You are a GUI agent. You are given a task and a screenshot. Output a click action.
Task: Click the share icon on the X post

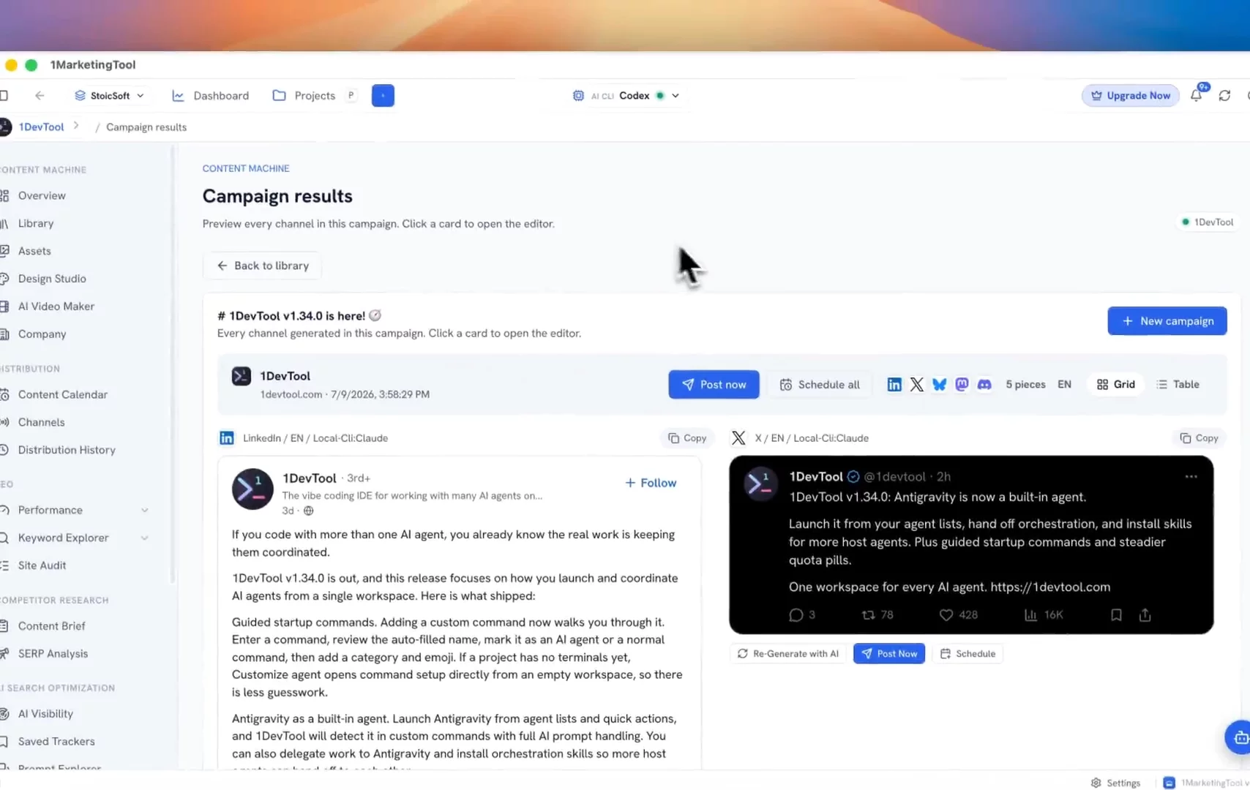1145,615
